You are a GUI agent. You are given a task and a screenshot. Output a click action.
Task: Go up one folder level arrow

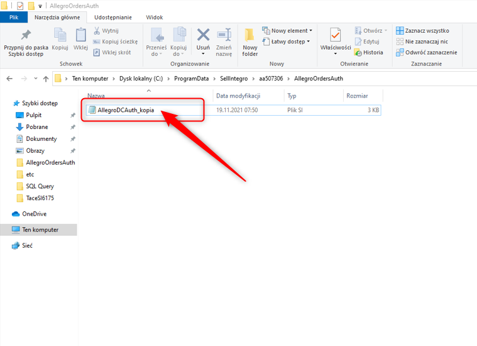tap(46, 79)
